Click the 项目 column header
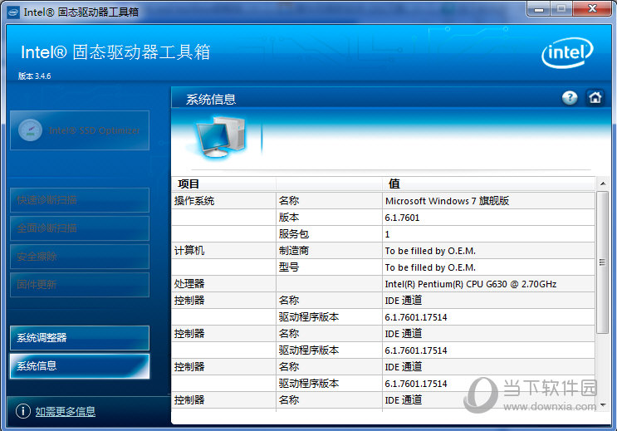Image resolution: width=617 pixels, height=431 pixels. point(223,184)
